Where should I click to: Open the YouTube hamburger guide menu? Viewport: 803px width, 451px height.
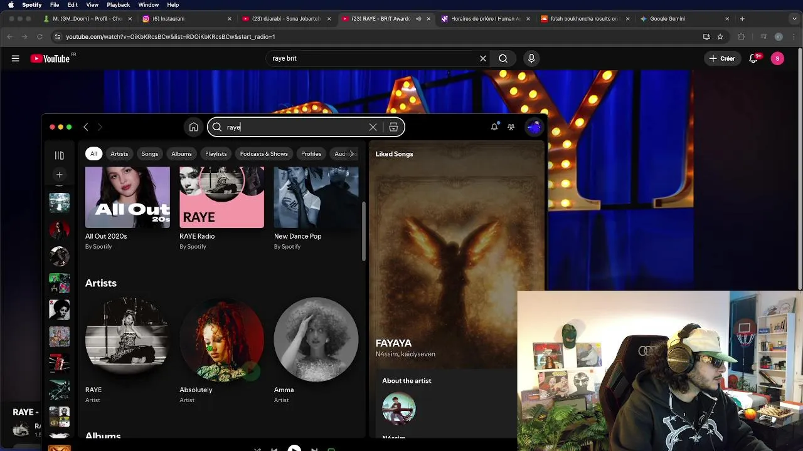pyautogui.click(x=15, y=58)
